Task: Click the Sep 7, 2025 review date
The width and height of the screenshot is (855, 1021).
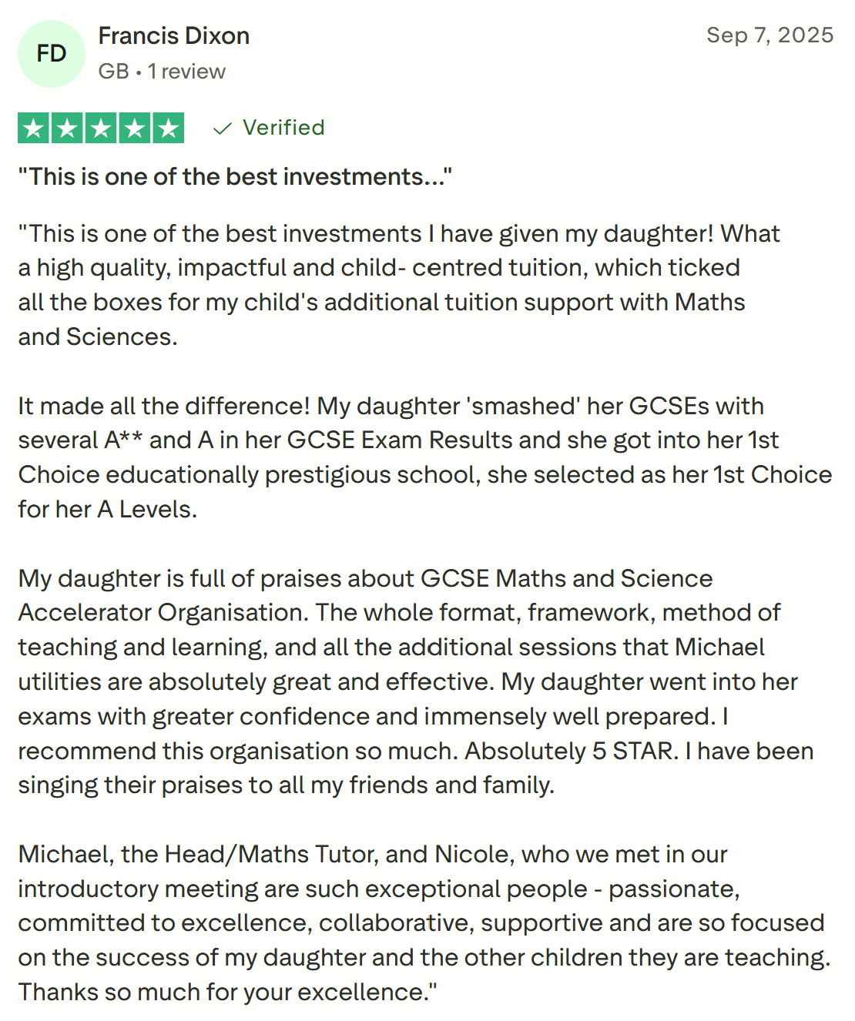Action: tap(769, 35)
